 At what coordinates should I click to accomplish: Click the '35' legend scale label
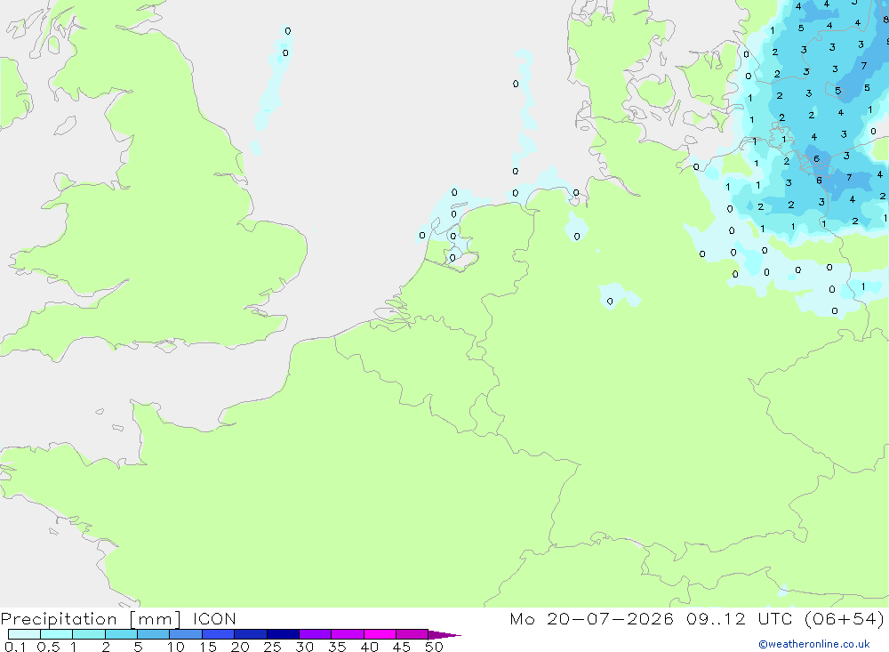337,647
